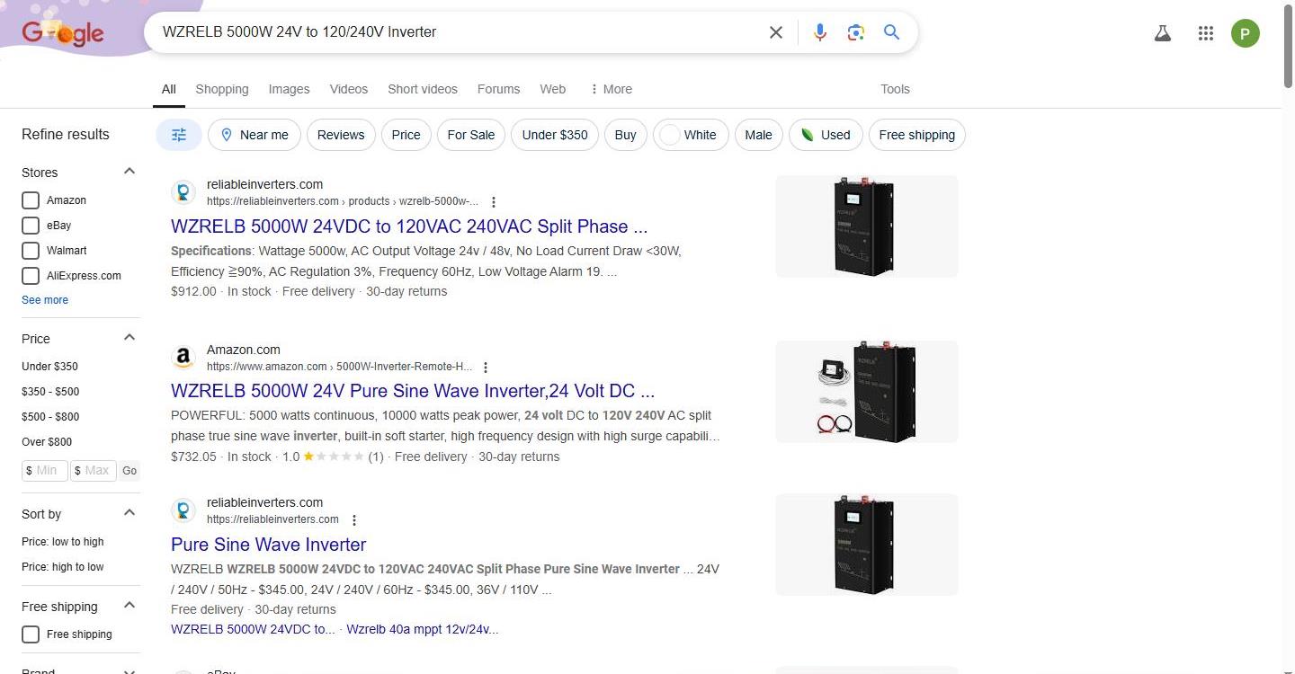Check the Amazon store checkbox
Viewport: 1295px width, 674px height.
coord(31,200)
